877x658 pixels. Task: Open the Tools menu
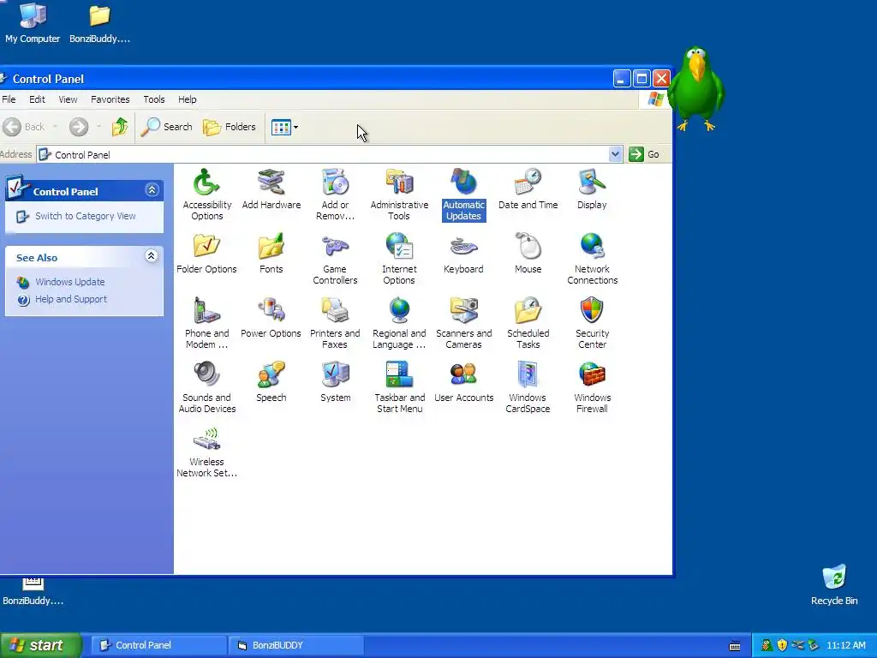154,99
